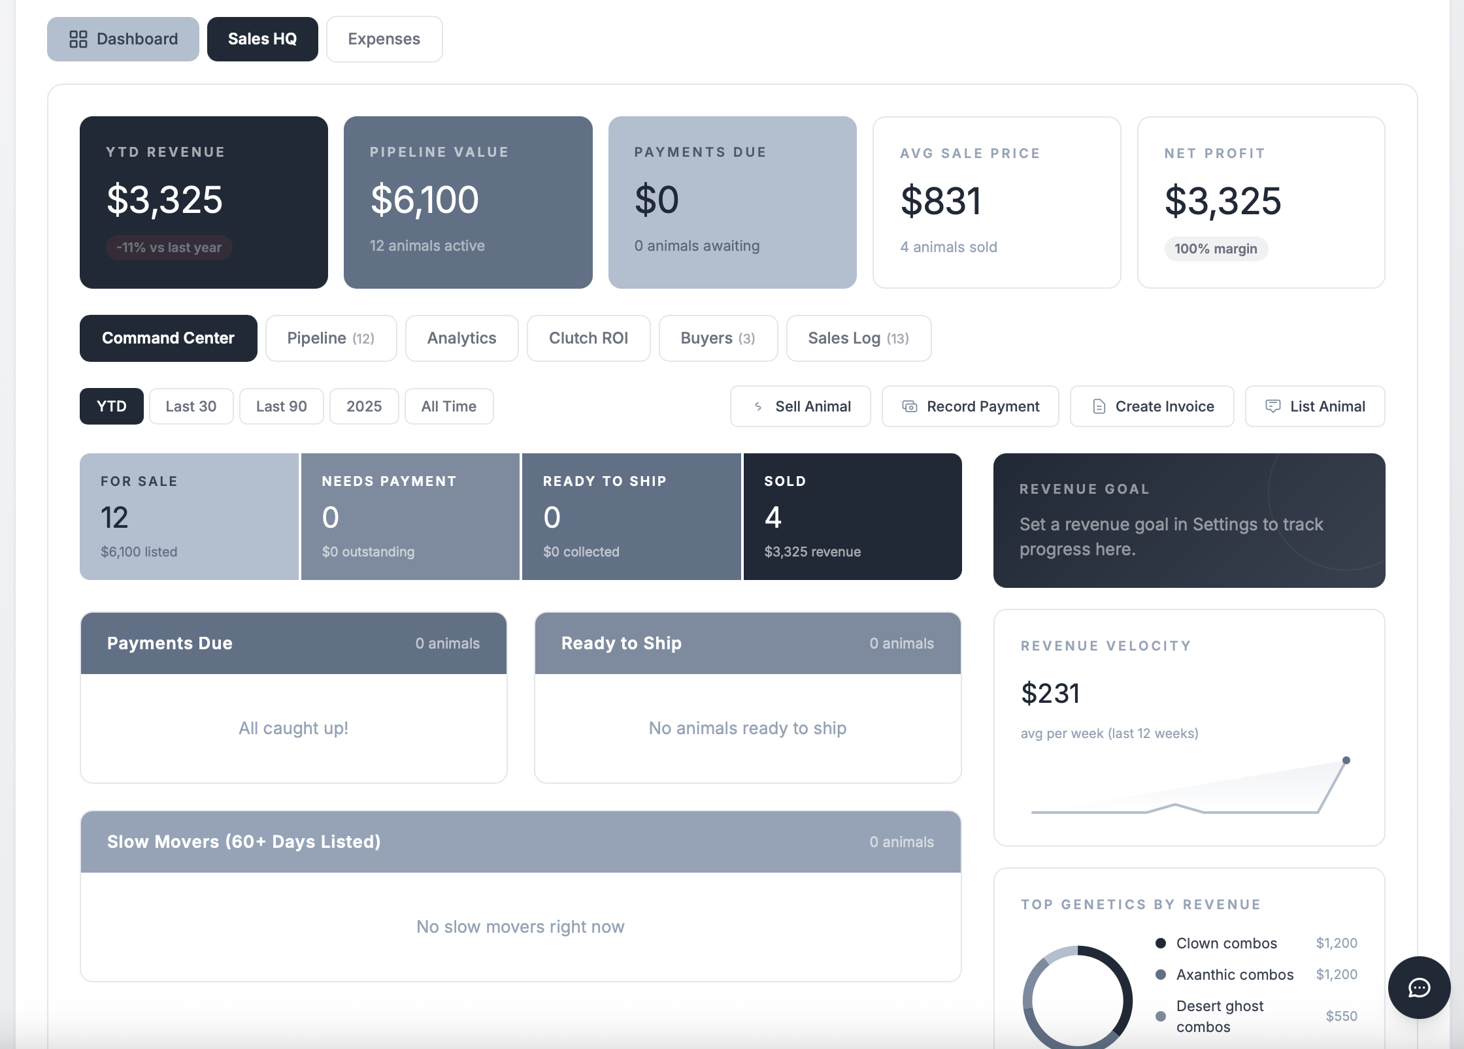Click the '$0 collected' text
This screenshot has height=1049, width=1464.
(x=582, y=552)
